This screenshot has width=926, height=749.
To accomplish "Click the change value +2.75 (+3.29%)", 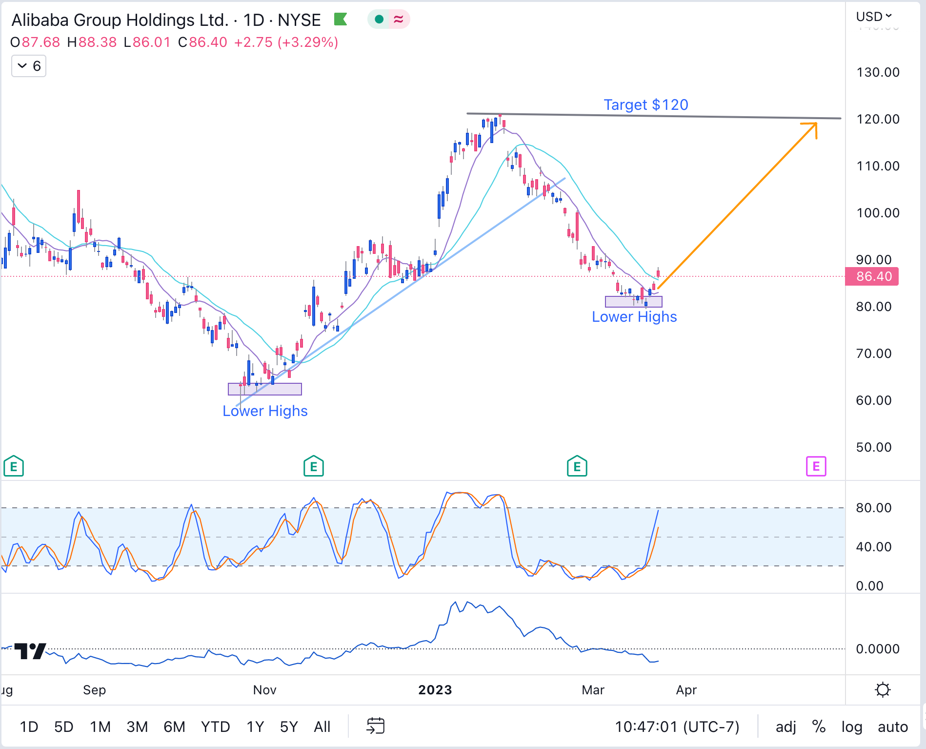I will 286,42.
